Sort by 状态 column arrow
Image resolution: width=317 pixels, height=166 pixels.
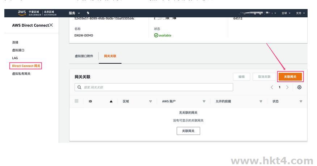pyautogui.click(x=301, y=101)
